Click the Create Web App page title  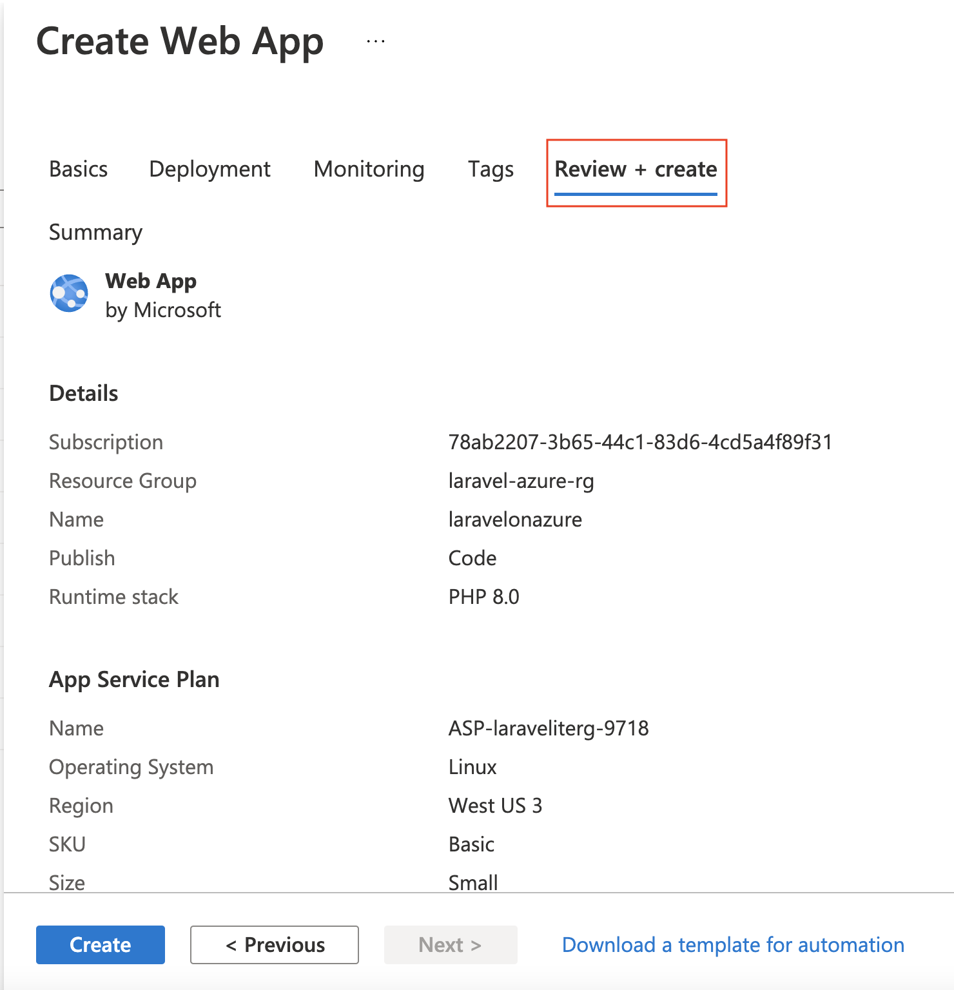[180, 42]
